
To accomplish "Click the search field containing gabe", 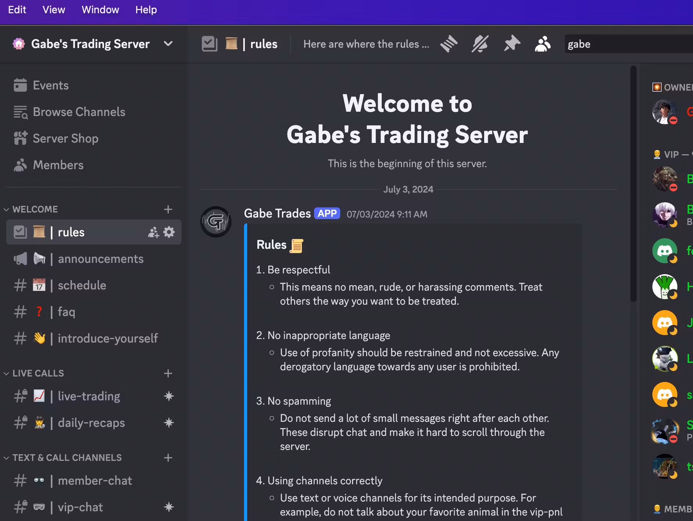I will [626, 44].
